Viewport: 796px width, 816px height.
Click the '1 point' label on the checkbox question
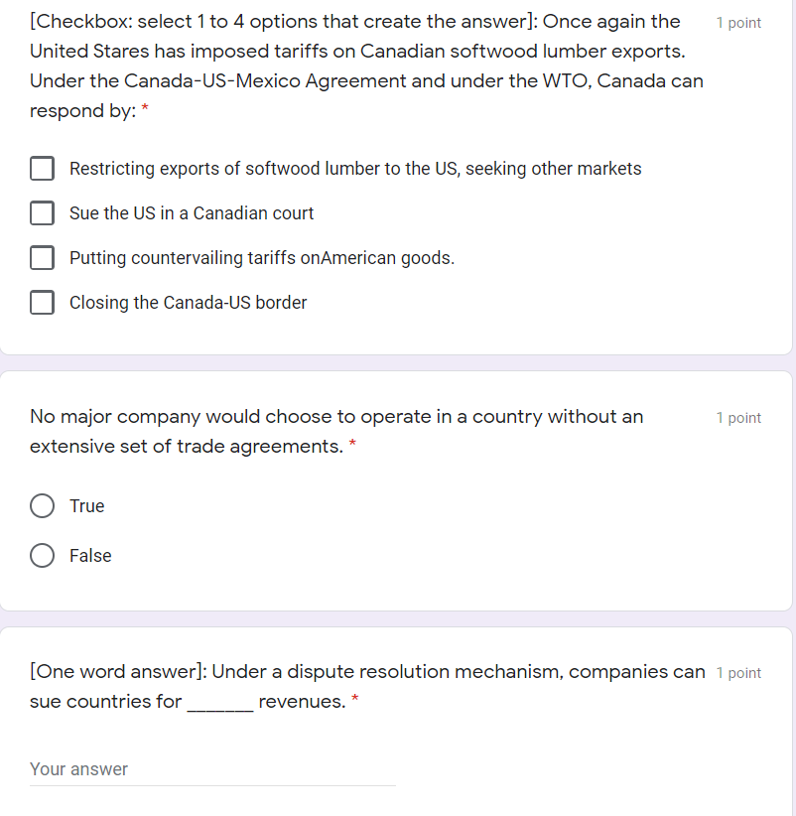click(x=737, y=22)
